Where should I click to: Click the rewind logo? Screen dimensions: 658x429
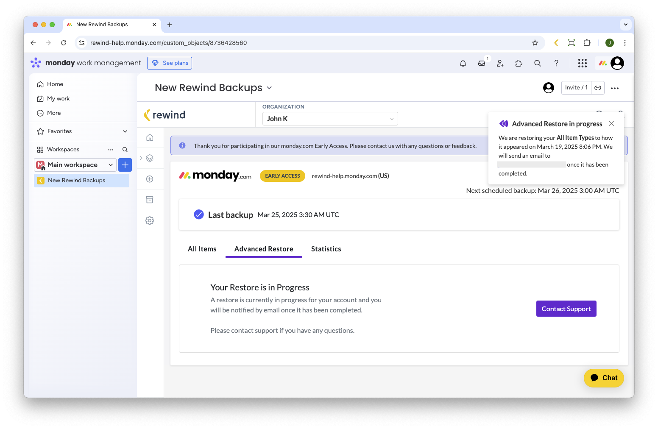[x=164, y=115]
